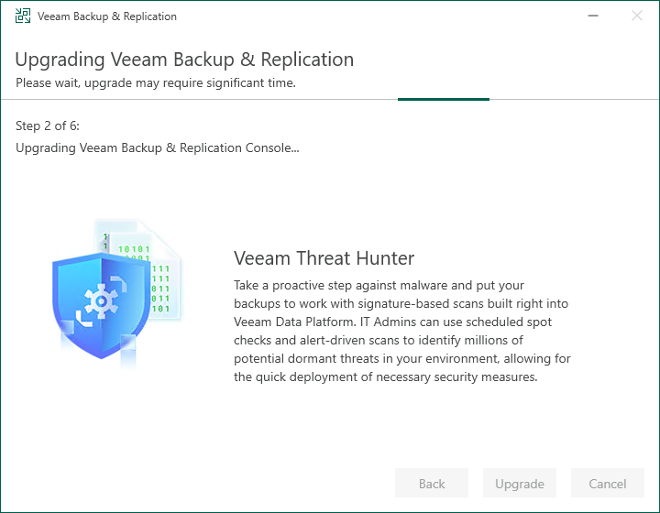Image resolution: width=660 pixels, height=513 pixels.
Task: Click the 'Veeam Threat Hunter' heading
Action: point(324,258)
